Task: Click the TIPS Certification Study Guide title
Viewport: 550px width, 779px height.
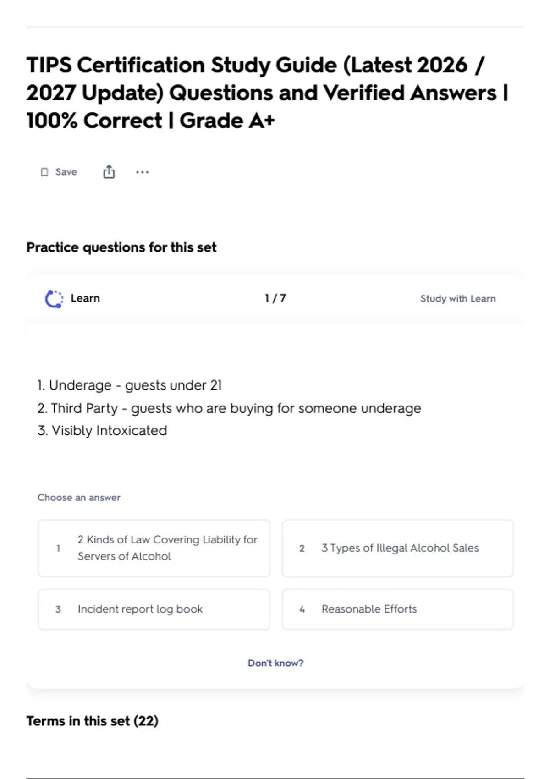Action: coord(267,93)
